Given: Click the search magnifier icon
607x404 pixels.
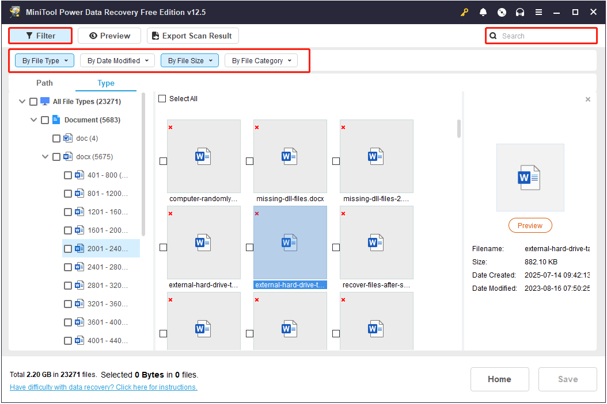Looking at the screenshot, I should tap(494, 36).
